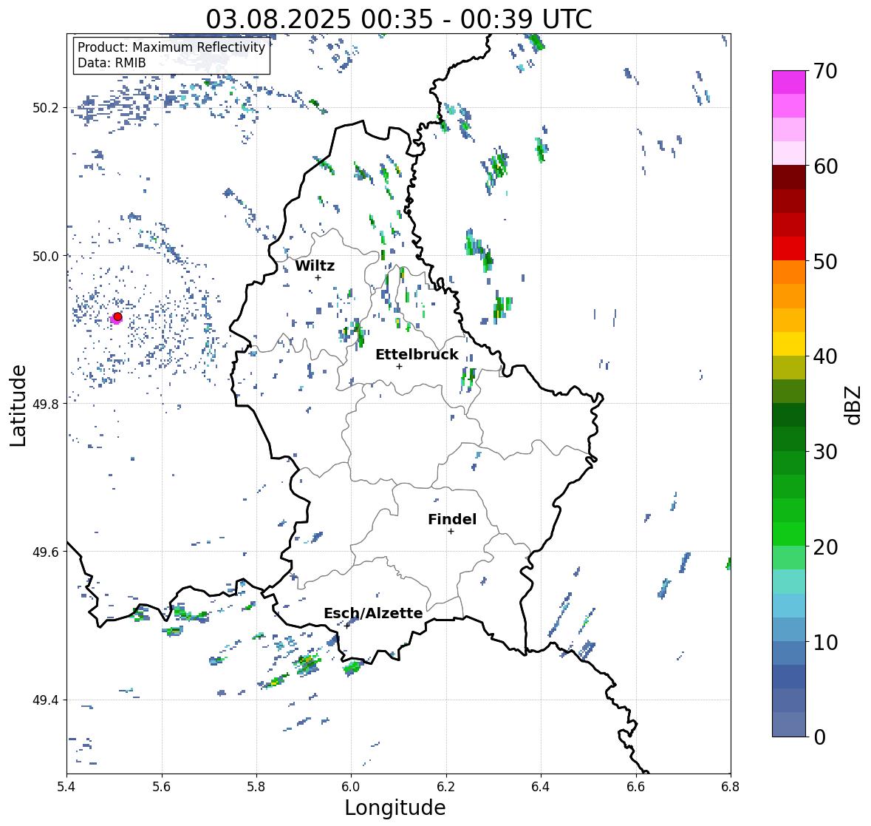Click the Ettelbruck city label
Image resolution: width=871 pixels, height=826 pixels.
[x=417, y=355]
